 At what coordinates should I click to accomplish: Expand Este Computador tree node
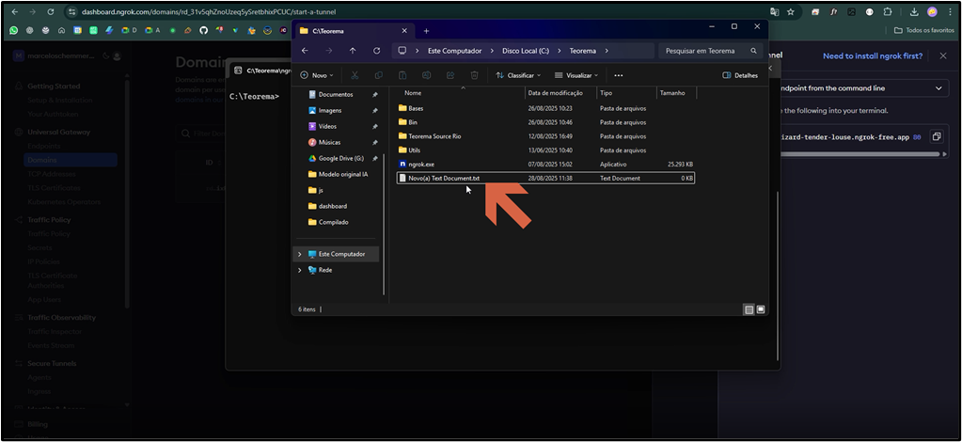299,254
